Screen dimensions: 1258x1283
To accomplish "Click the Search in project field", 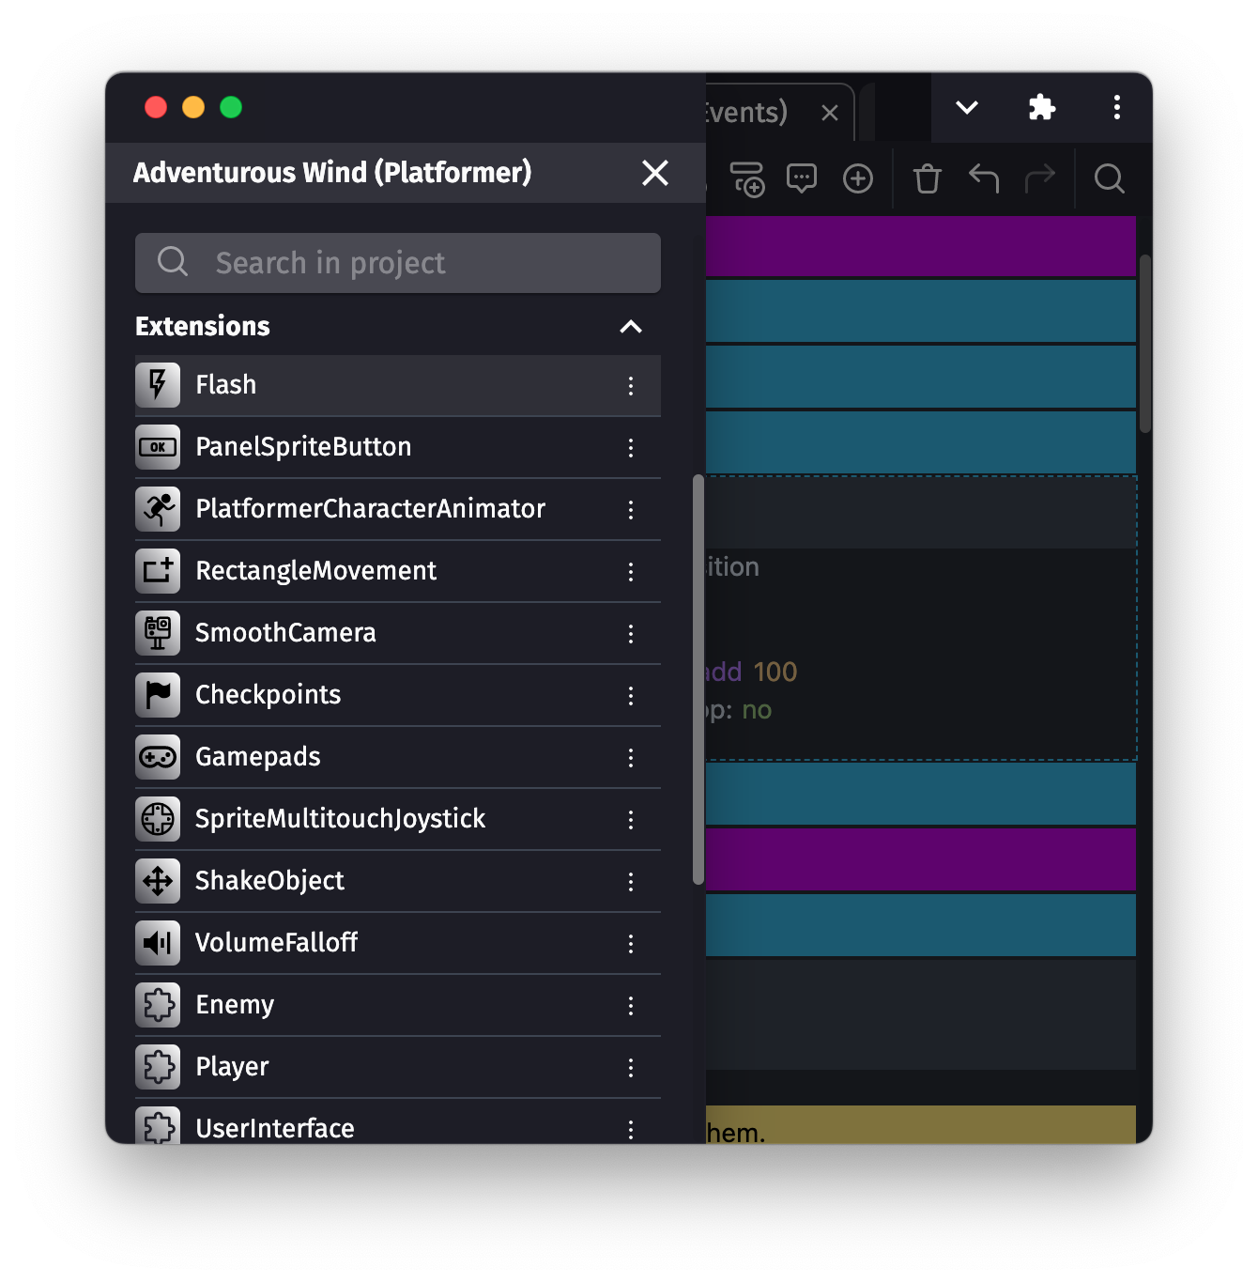I will pyautogui.click(x=398, y=263).
